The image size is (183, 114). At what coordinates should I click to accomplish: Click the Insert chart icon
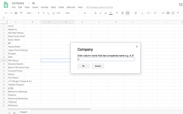pyautogui.click(x=173, y=13)
